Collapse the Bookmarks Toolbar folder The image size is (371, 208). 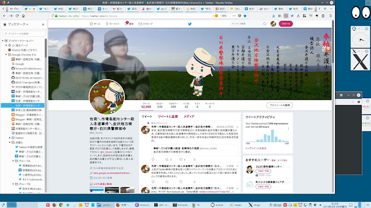click(3, 41)
